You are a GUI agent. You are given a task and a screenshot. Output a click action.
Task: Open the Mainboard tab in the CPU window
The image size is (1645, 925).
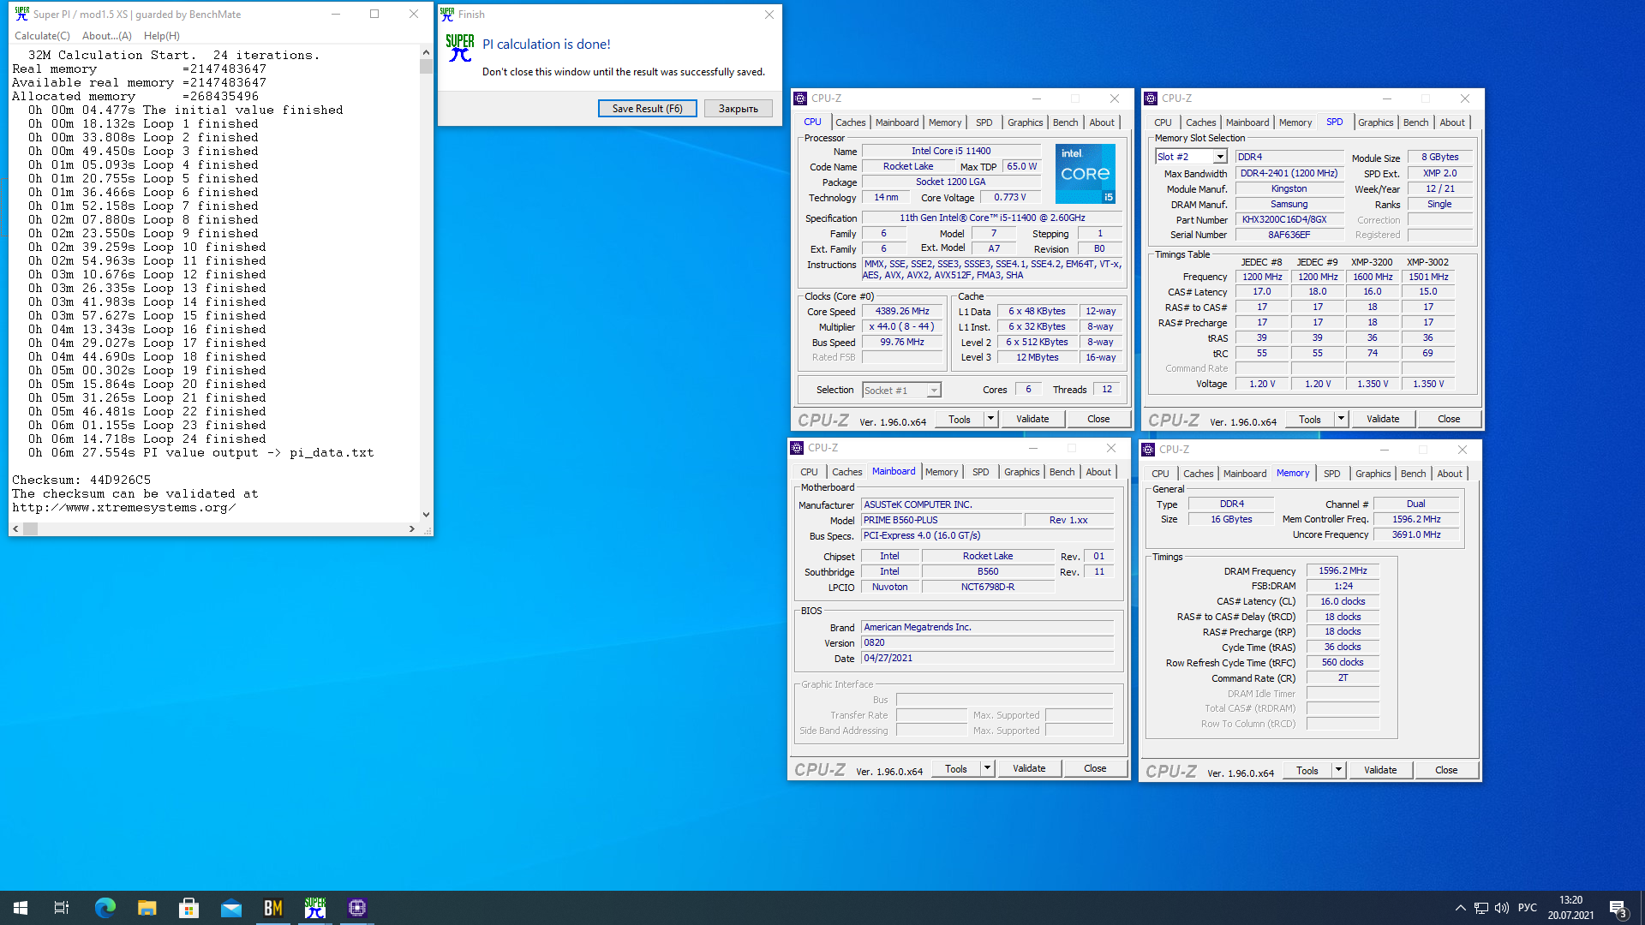(897, 122)
